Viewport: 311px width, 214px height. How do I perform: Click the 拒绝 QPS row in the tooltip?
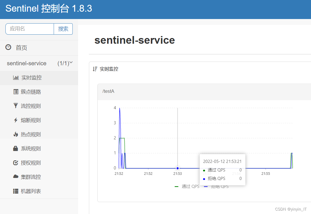tap(222, 179)
